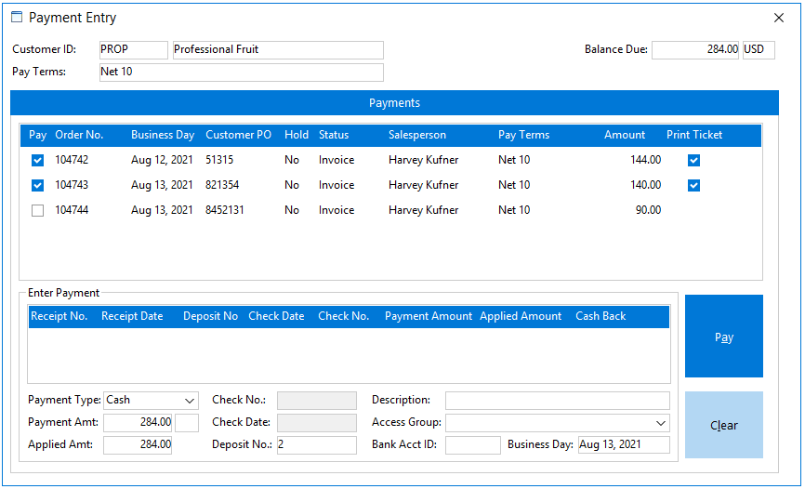805x489 pixels.
Task: Click the Customer ID field PROP
Action: pos(134,50)
